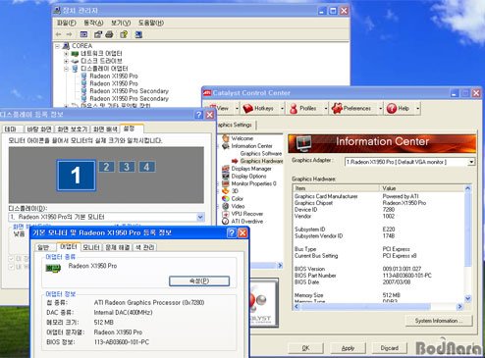
Task: Switch to the 문제 해결 tab in adapter properties
Action: (x=118, y=247)
